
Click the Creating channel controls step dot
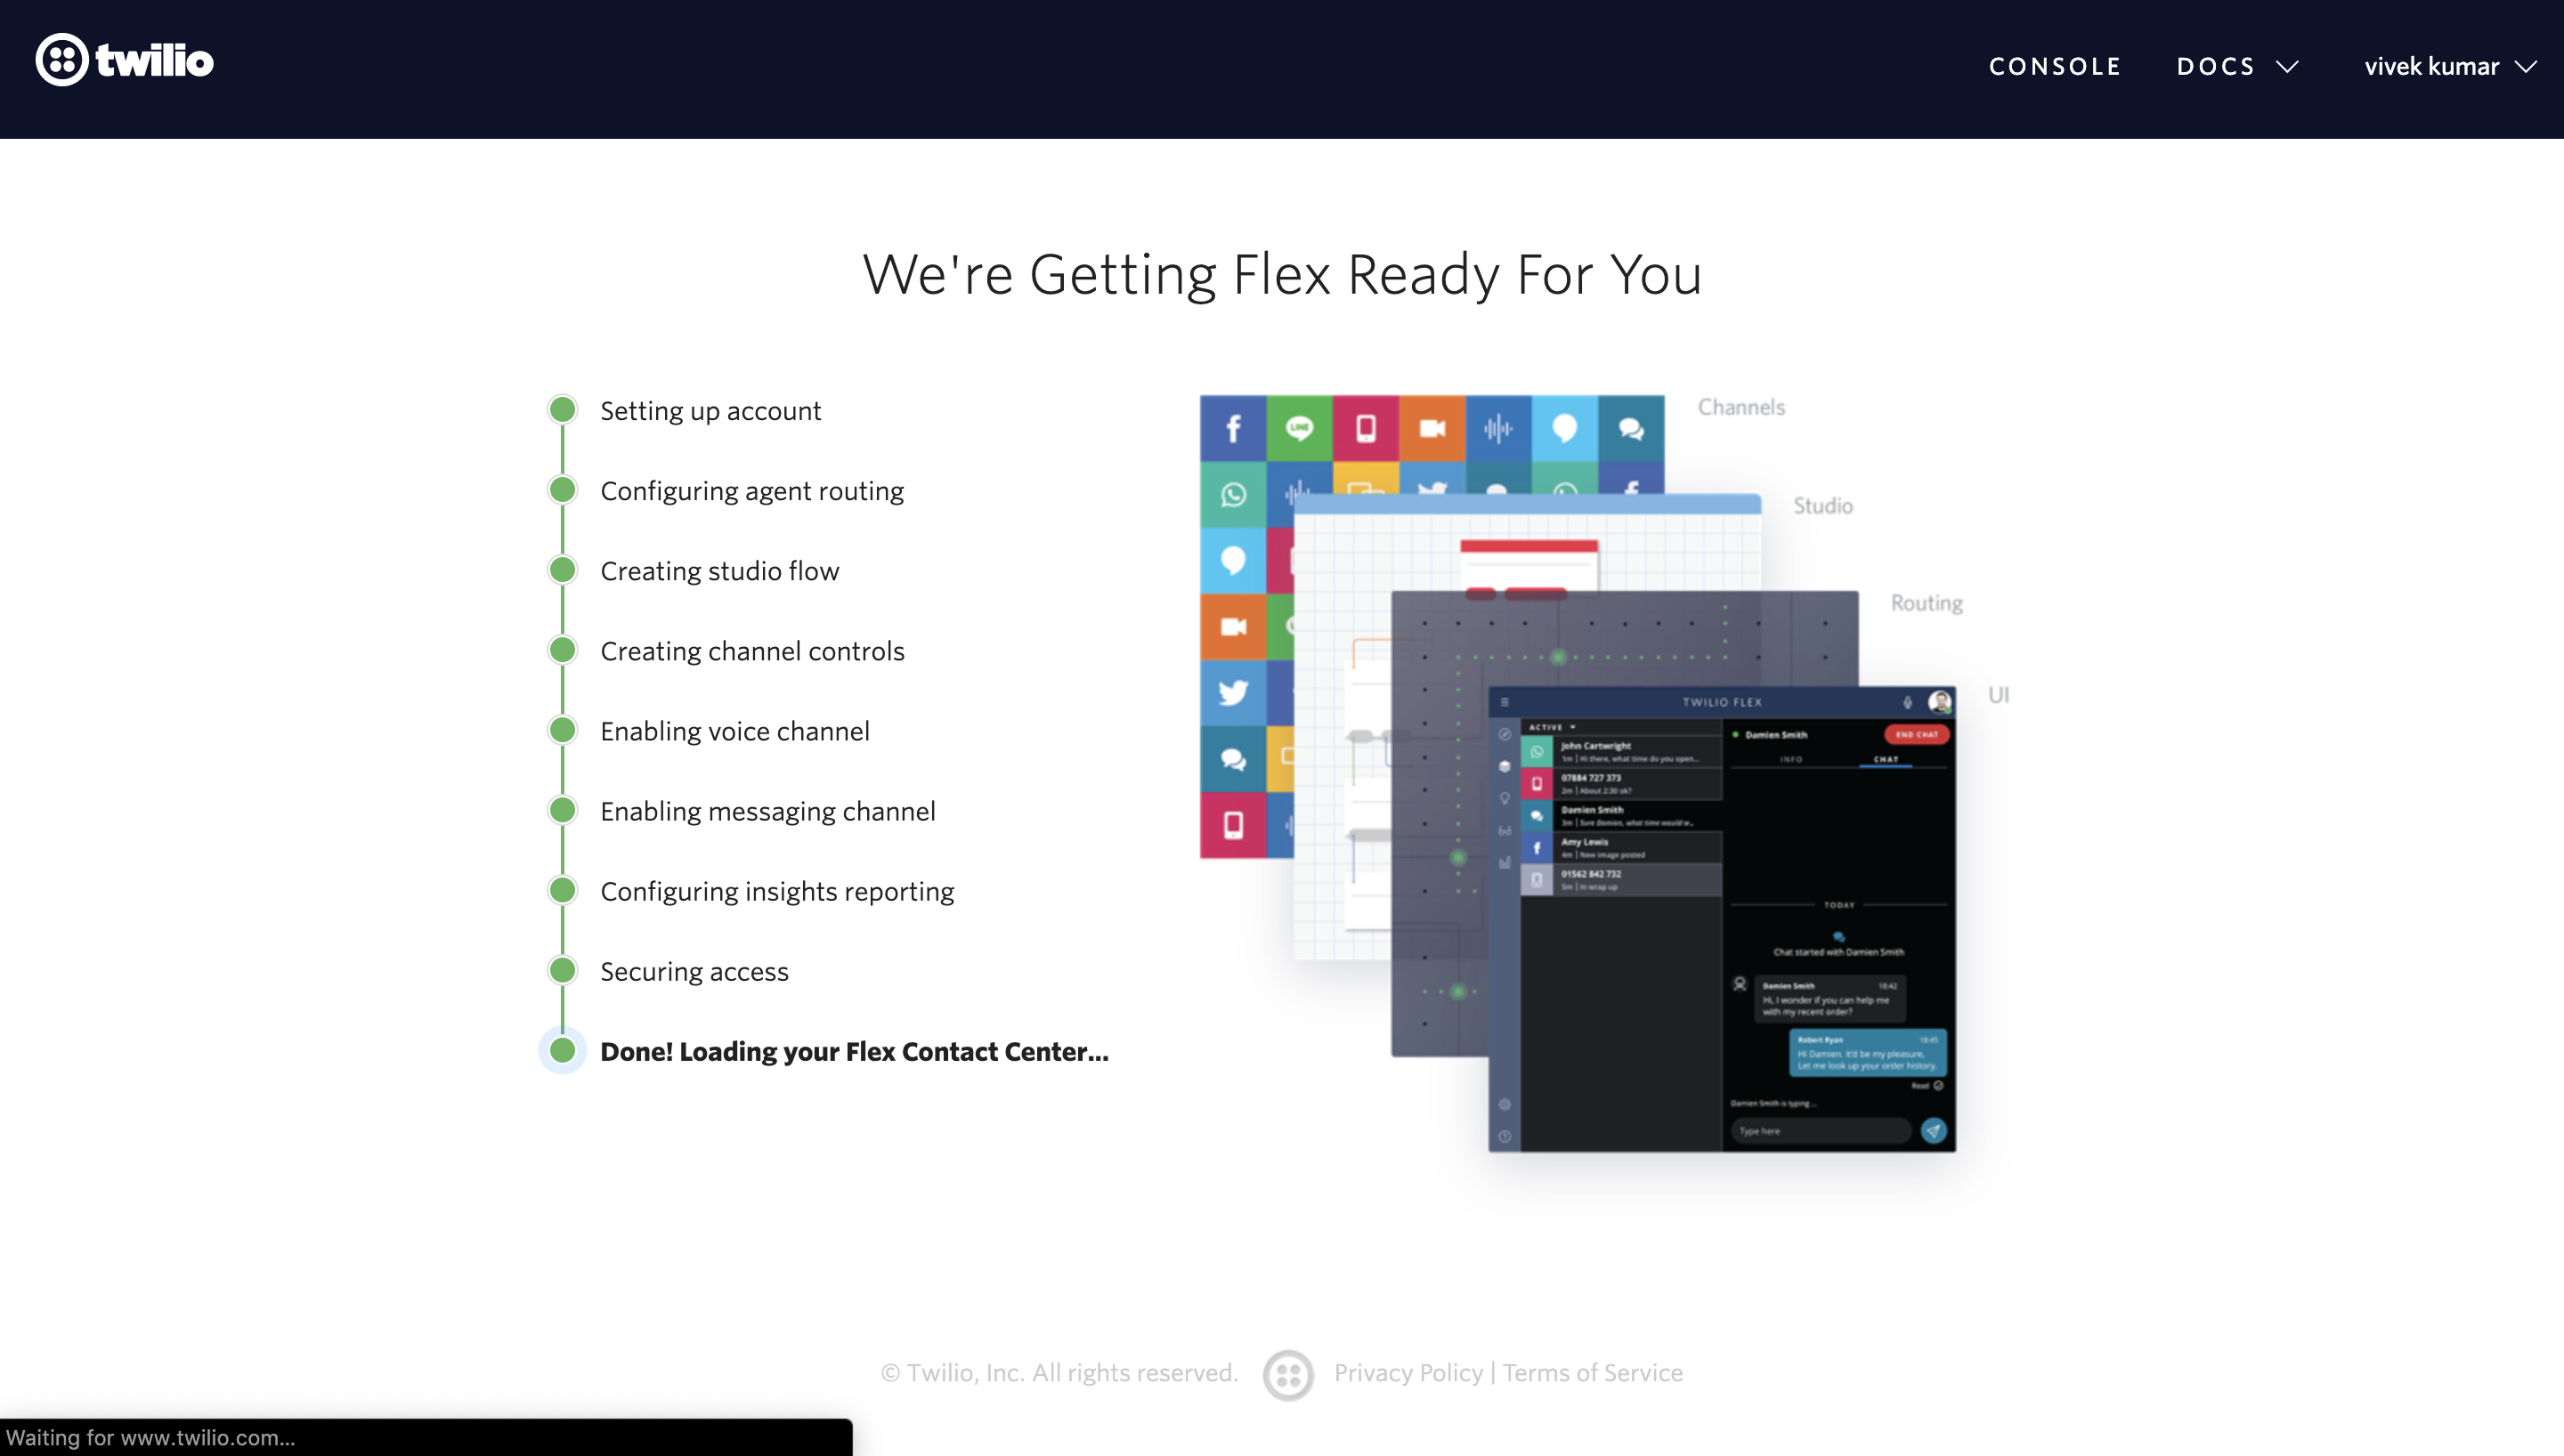[x=563, y=650]
